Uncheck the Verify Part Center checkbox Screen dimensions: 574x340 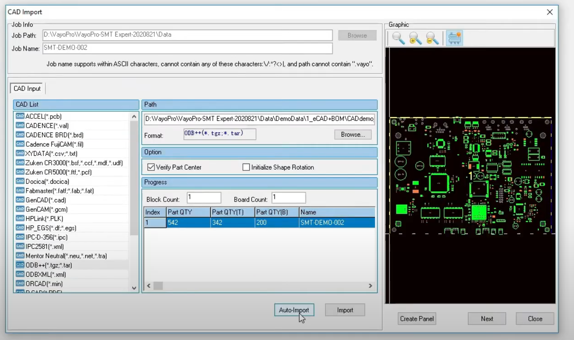pos(151,167)
